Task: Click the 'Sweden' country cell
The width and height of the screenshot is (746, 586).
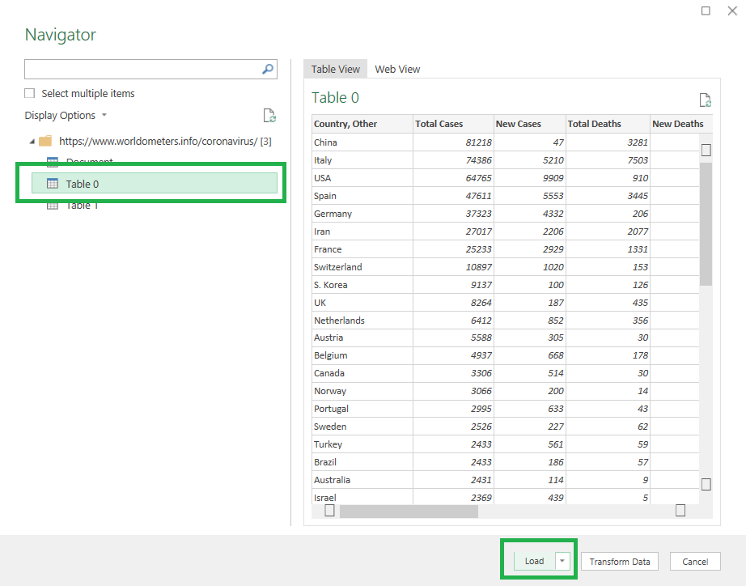Action: pos(362,427)
